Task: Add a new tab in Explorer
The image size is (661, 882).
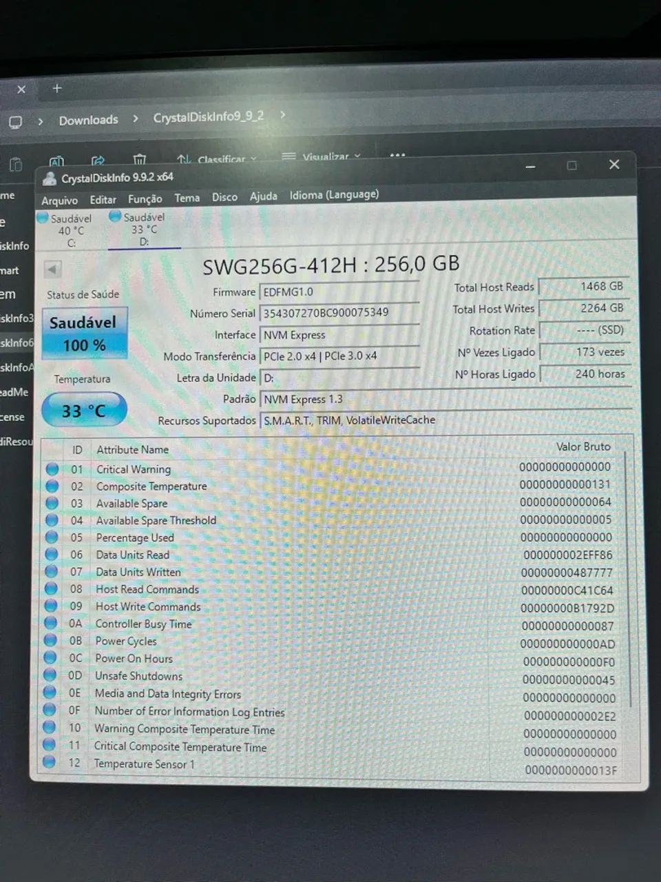Action: coord(57,88)
